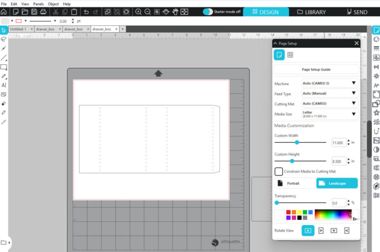This screenshot has width=380, height=252.
Task: Click the Undo arrow icon
Action: [86, 12]
